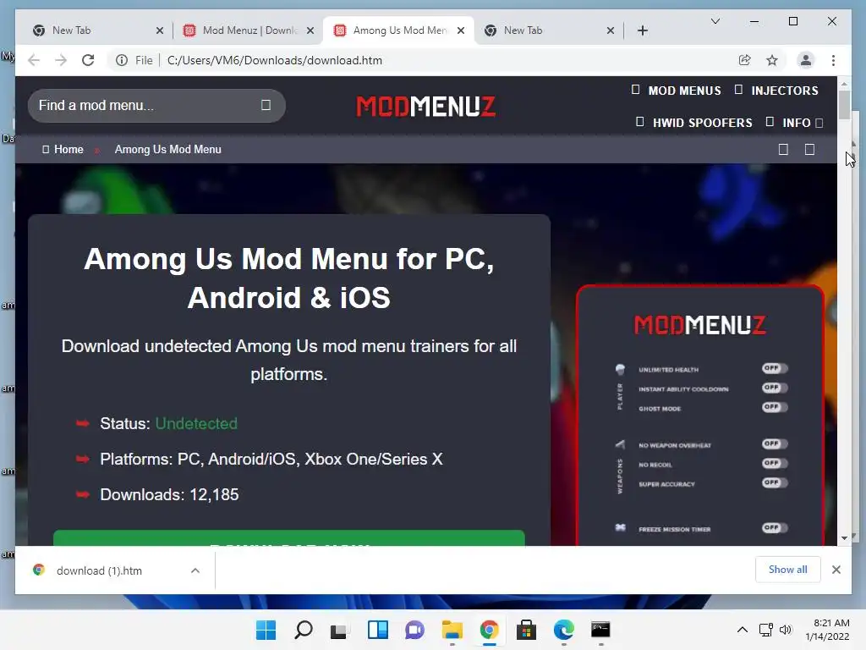Open the tab search dropdown arrow
The image size is (866, 650).
pyautogui.click(x=715, y=21)
